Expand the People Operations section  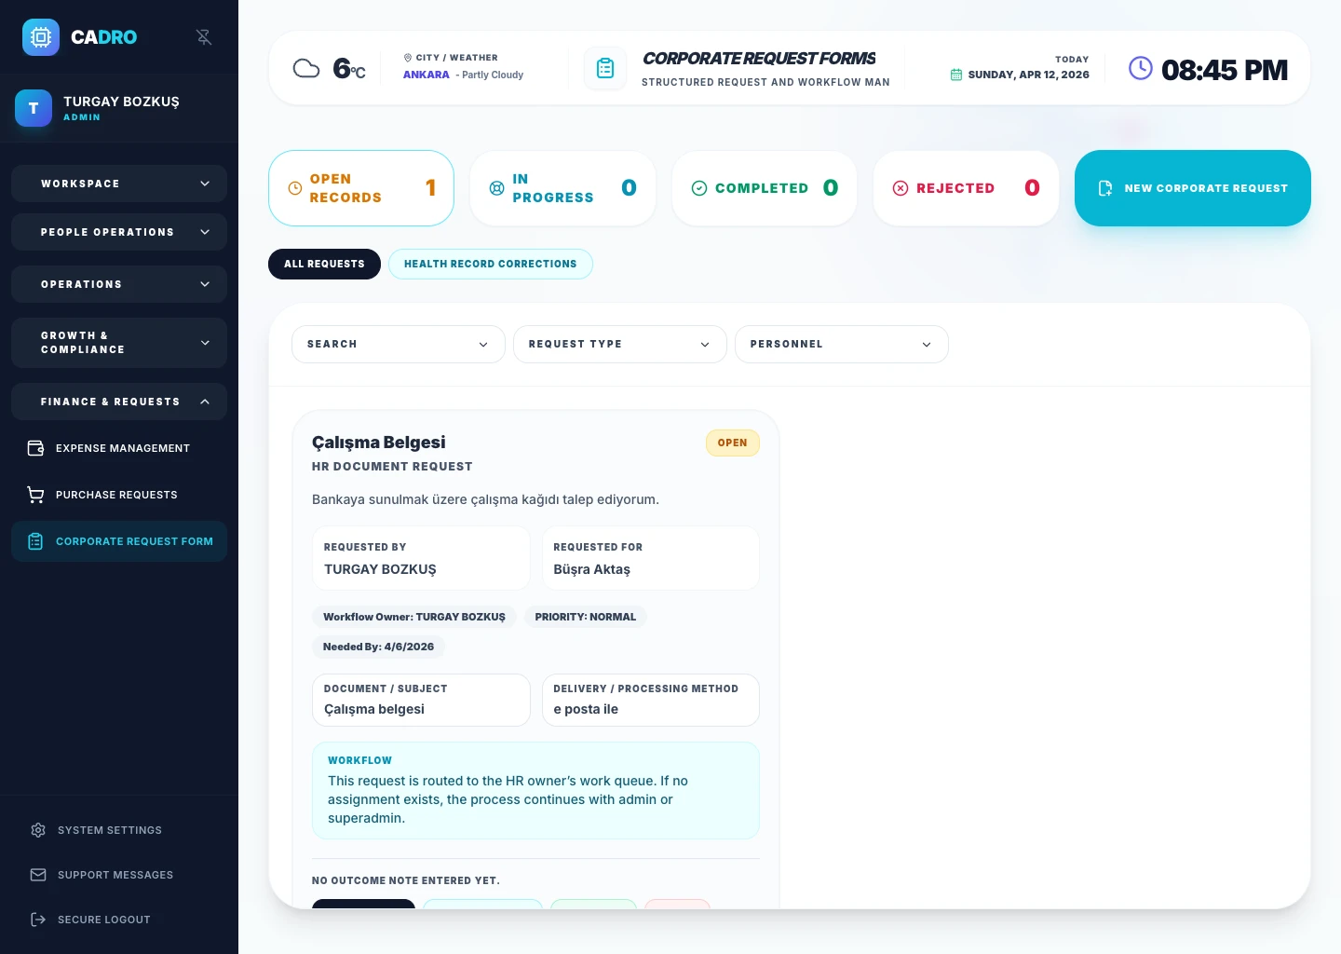tap(119, 232)
